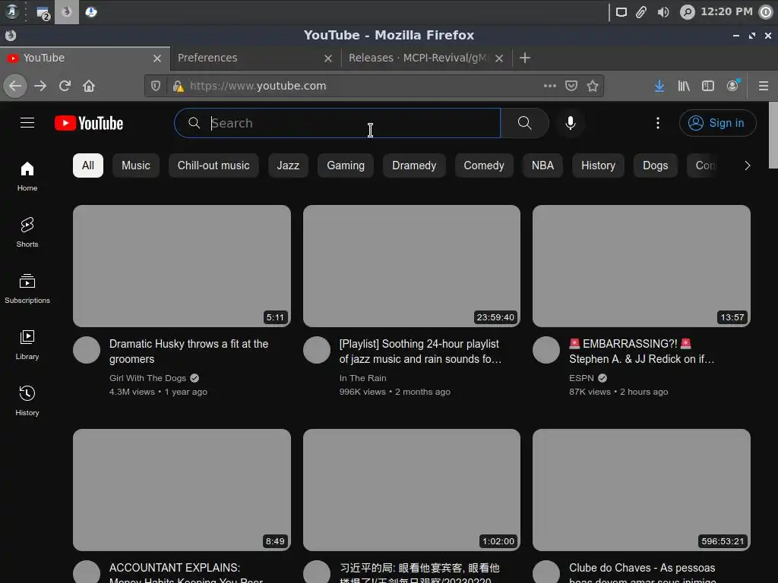The height and width of the screenshot is (583, 778).
Task: Visit the ESPN channel link
Action: click(581, 378)
